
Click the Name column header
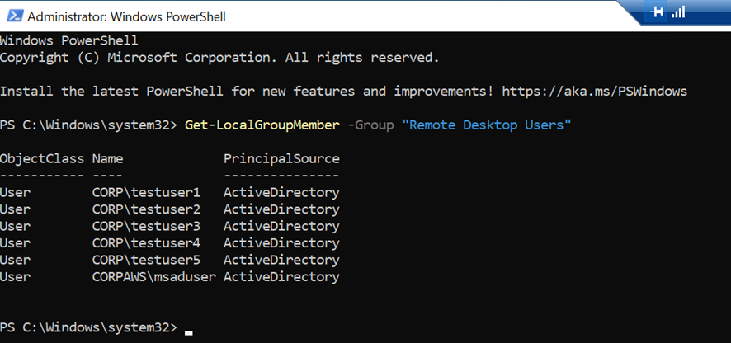tap(108, 159)
